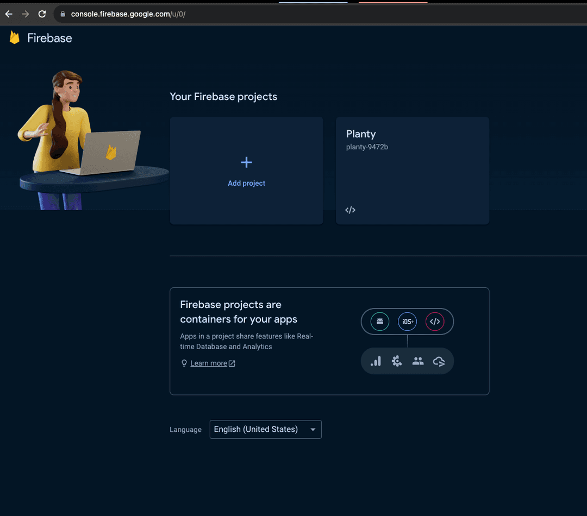
Task: Click the Add project label
Action: click(246, 183)
